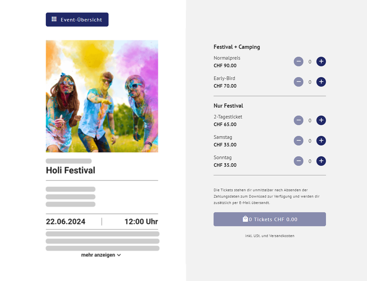The height and width of the screenshot is (281, 367).
Task: Click the CHF 90.00 Normalpreis price
Action: pyautogui.click(x=225, y=66)
